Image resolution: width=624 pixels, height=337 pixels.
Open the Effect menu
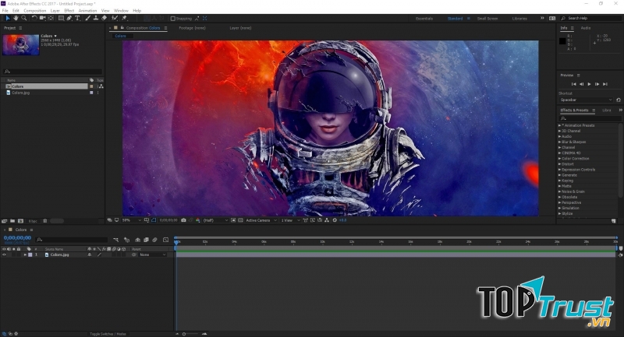(x=69, y=11)
